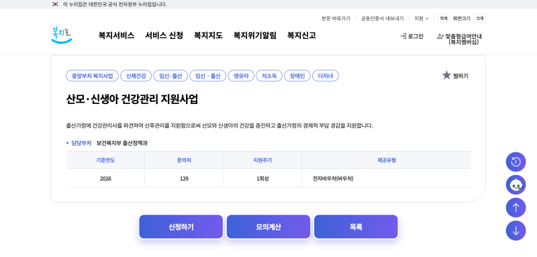Click the 2026 table cell
Image resolution: width=537 pixels, height=257 pixels.
[x=105, y=178]
